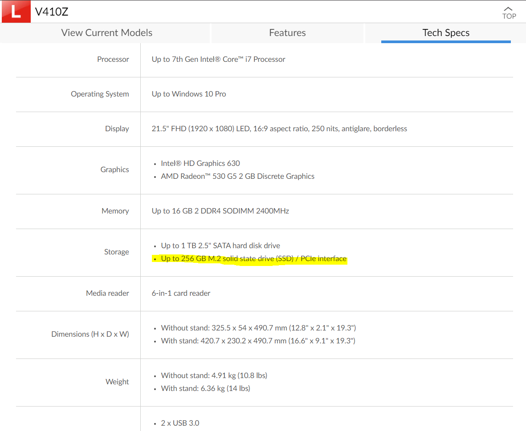Click the Dimensions (H x D x W) label
Viewport: 526px width, 431px height.
click(90, 334)
